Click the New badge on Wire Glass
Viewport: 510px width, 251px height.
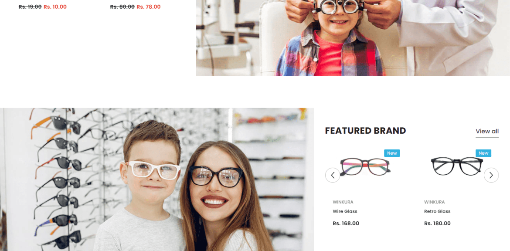click(392, 153)
